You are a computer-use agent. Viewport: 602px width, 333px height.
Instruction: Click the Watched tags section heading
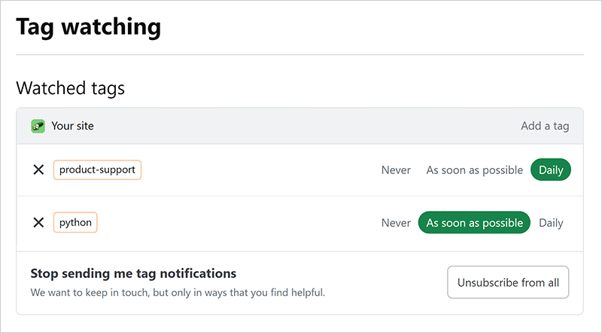coord(70,88)
